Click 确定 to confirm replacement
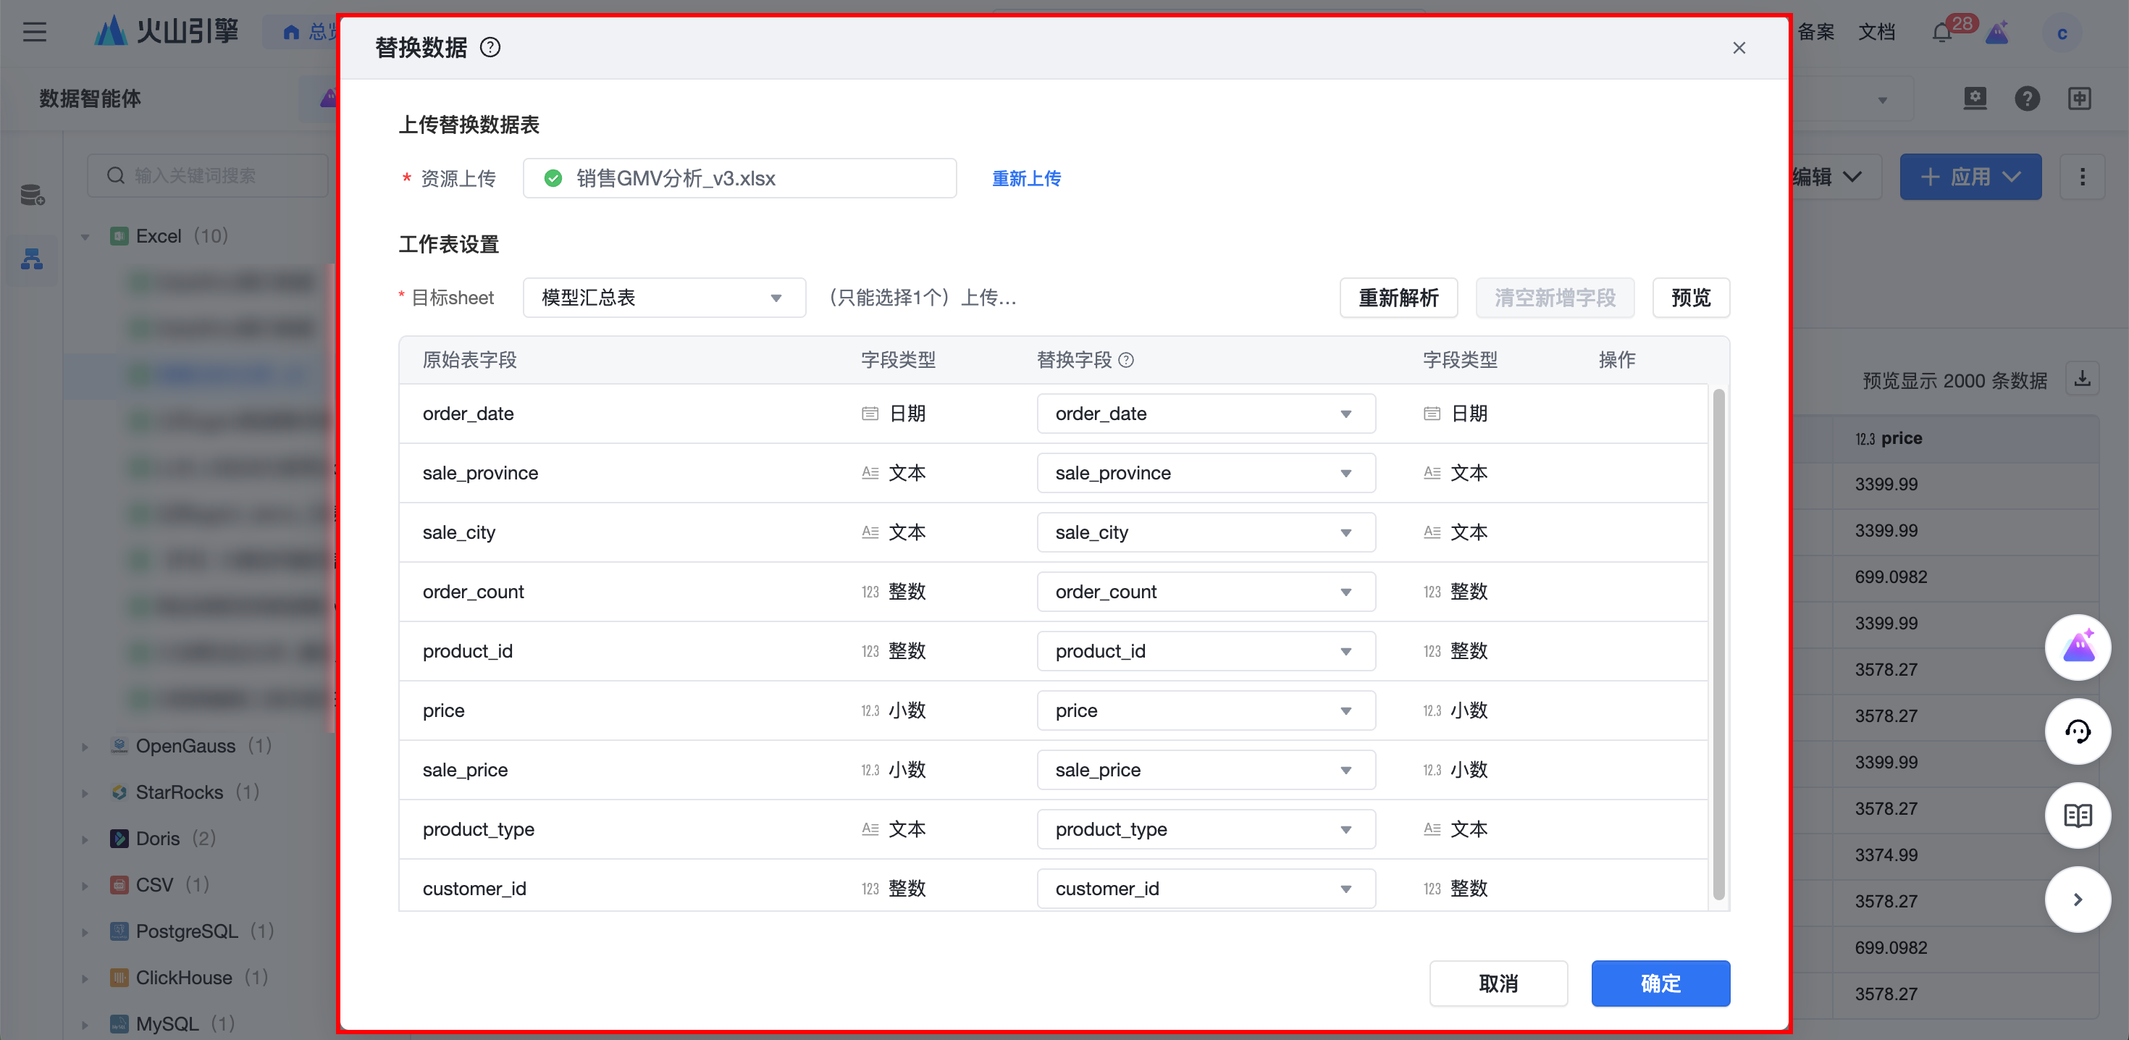 click(x=1660, y=983)
